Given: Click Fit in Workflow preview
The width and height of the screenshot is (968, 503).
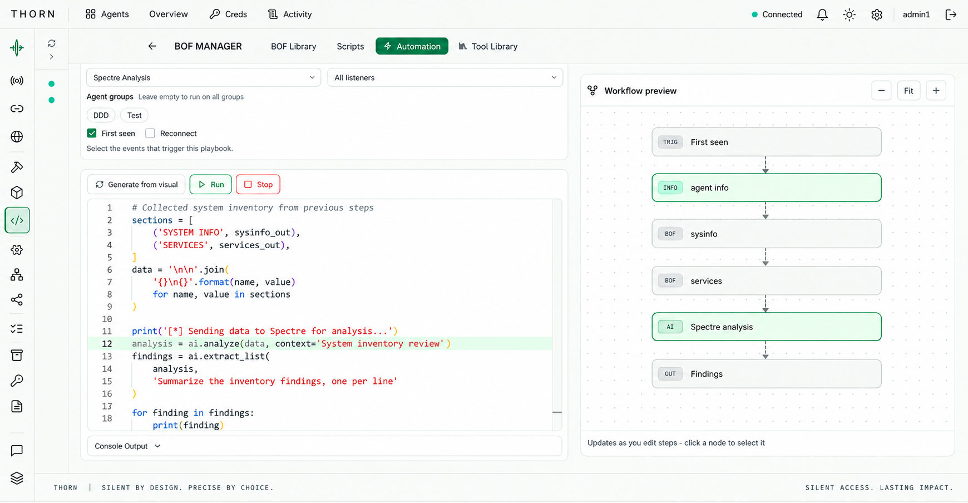Looking at the screenshot, I should pyautogui.click(x=908, y=91).
